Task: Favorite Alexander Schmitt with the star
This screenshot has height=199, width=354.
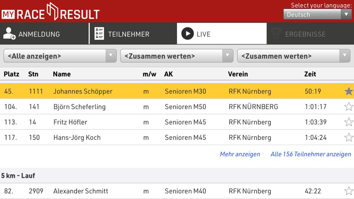Action: tap(348, 191)
